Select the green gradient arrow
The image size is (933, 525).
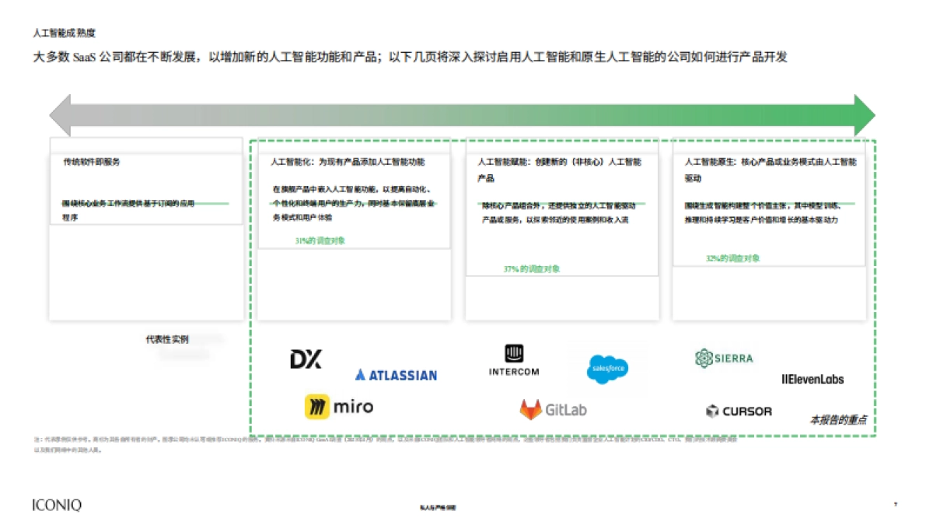tap(462, 113)
